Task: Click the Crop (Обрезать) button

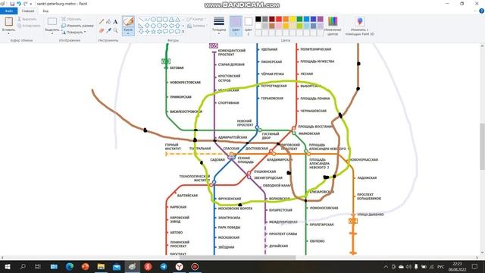Action: click(x=71, y=19)
